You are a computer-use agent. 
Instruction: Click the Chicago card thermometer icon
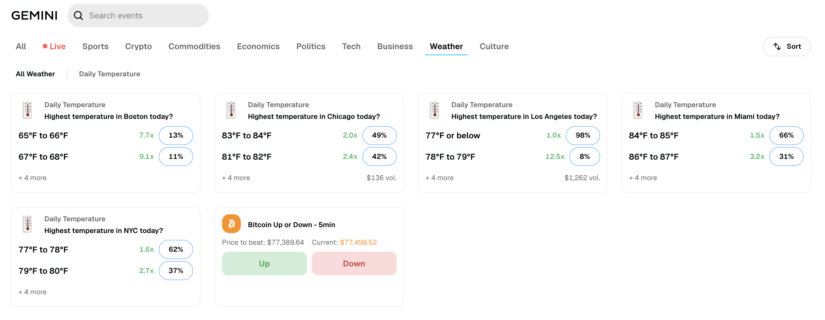click(x=231, y=110)
